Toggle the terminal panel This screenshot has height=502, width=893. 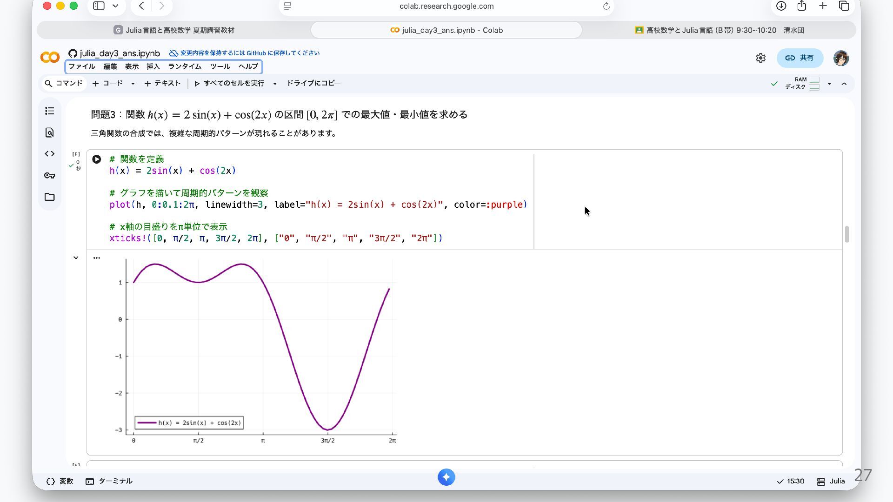(109, 481)
